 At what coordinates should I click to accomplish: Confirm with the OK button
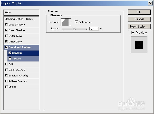pyautogui.click(x=139, y=12)
